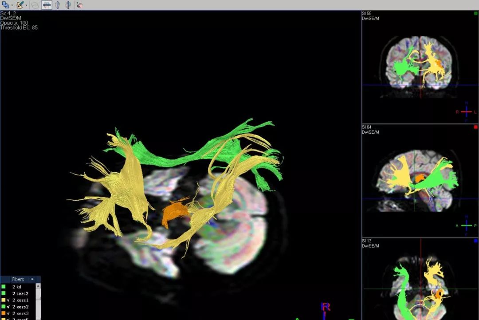Click the 'SI 13' label in axial view
This screenshot has width=479, height=320.
367,241
